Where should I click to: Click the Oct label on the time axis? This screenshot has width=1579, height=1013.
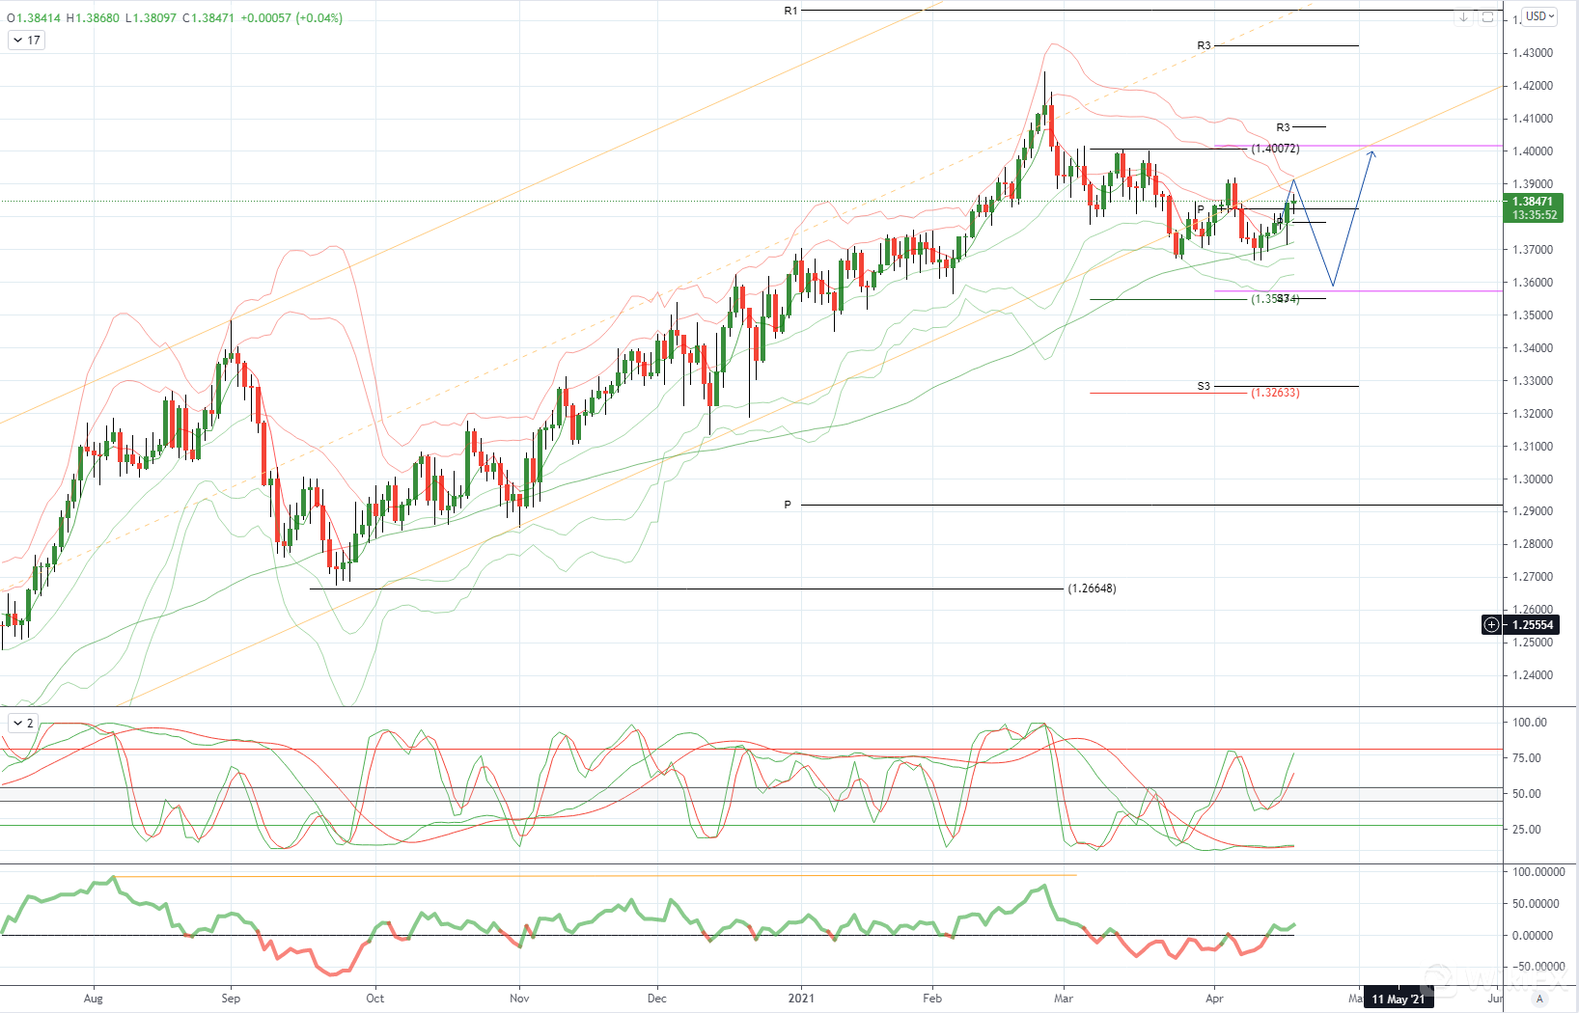pos(374,999)
